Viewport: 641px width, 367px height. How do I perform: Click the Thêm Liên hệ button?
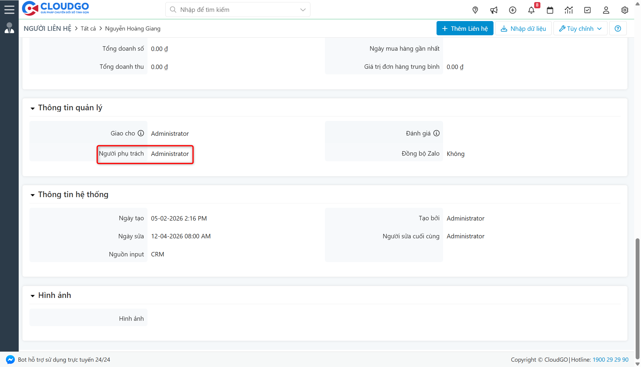pos(465,28)
